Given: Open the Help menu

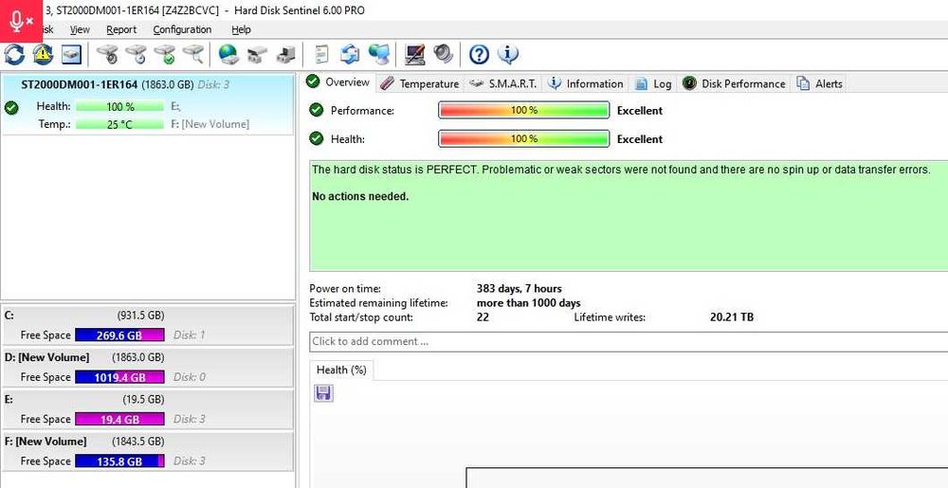Looking at the screenshot, I should point(241,29).
